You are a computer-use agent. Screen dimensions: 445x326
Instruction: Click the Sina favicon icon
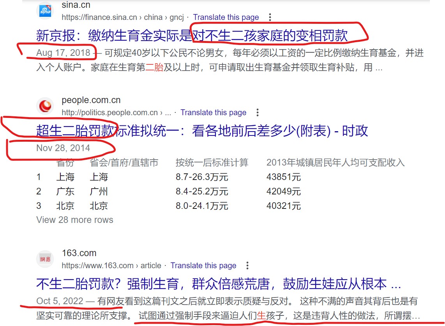(45, 11)
